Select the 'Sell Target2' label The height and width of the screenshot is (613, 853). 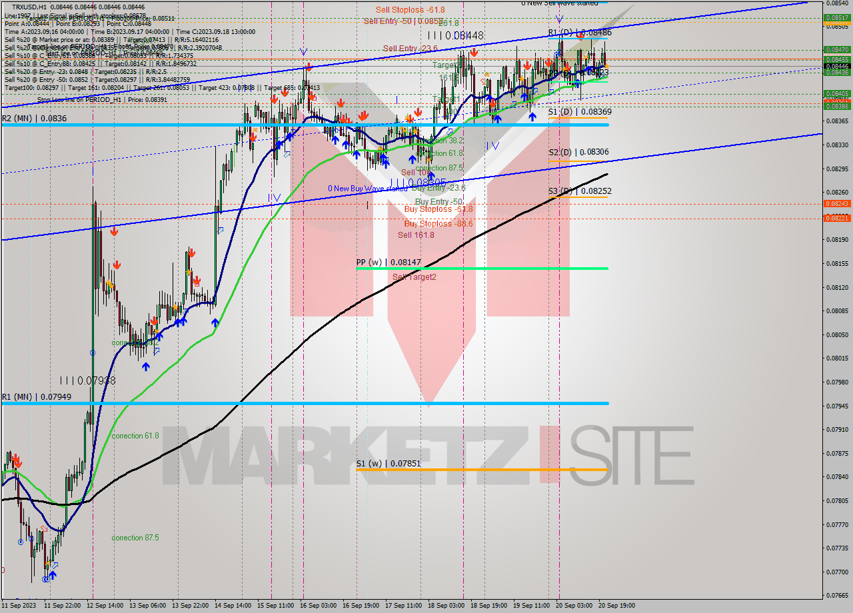click(x=414, y=277)
